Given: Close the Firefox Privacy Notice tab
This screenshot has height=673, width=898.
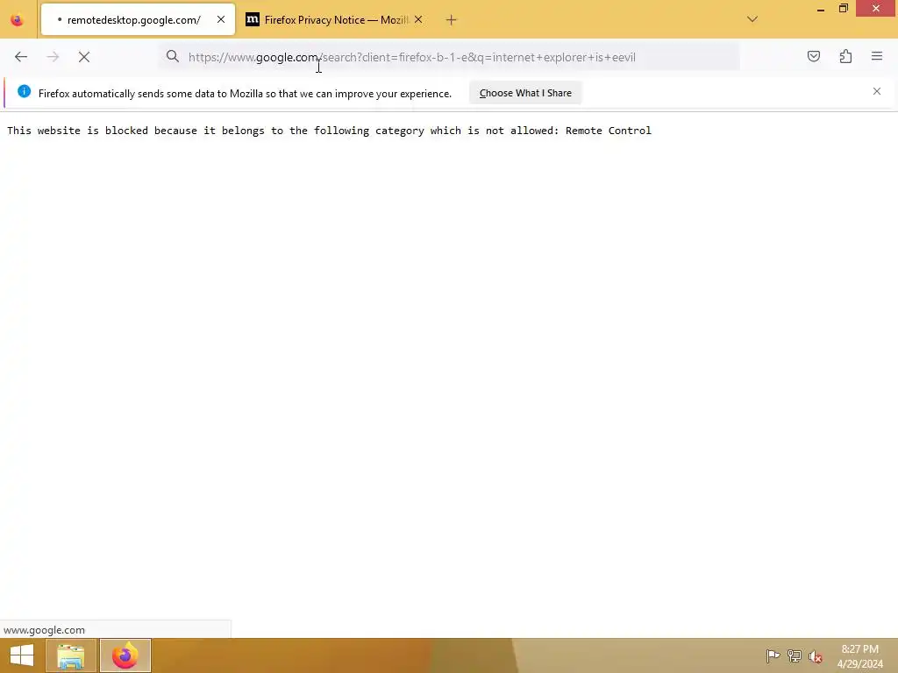Looking at the screenshot, I should [418, 19].
